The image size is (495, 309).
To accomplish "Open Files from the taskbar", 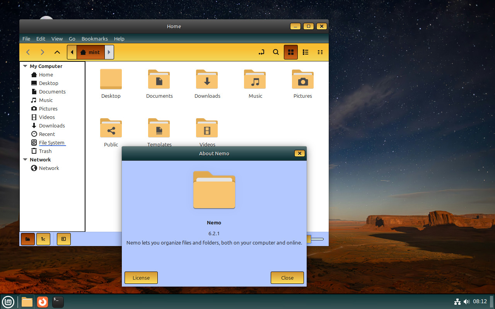I will (x=27, y=302).
